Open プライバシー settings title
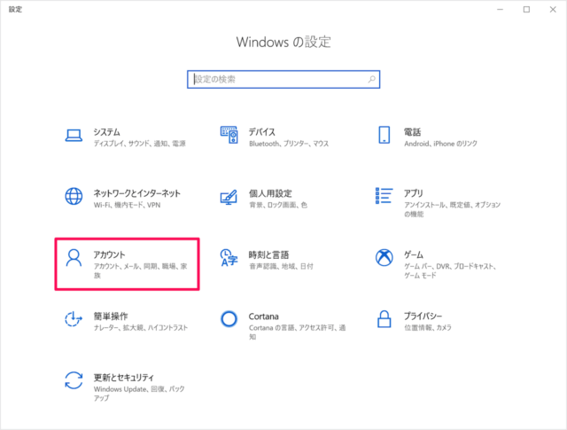Viewport: 567px width, 430px height. click(423, 316)
